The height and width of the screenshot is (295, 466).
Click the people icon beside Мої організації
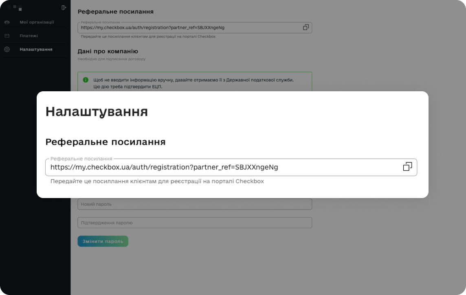[x=7, y=22]
